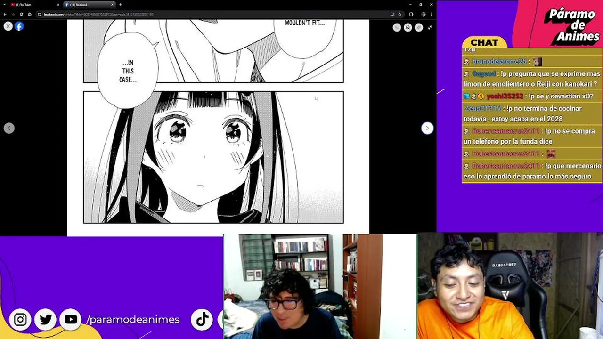The height and width of the screenshot is (339, 603).
Task: Open the browser profile avatar
Action: pyautogui.click(x=424, y=14)
